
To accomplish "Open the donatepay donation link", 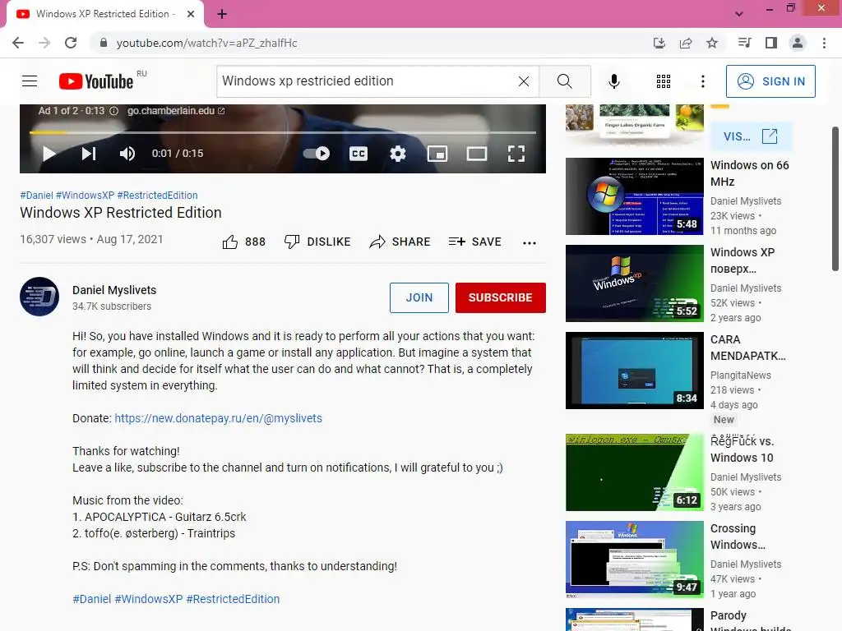I will point(218,418).
